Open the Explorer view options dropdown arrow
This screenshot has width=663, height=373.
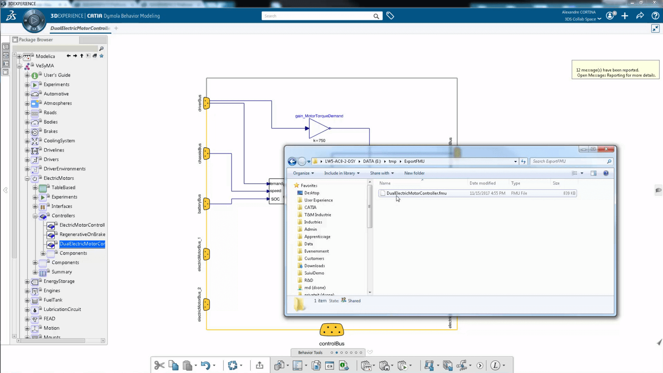click(582, 173)
